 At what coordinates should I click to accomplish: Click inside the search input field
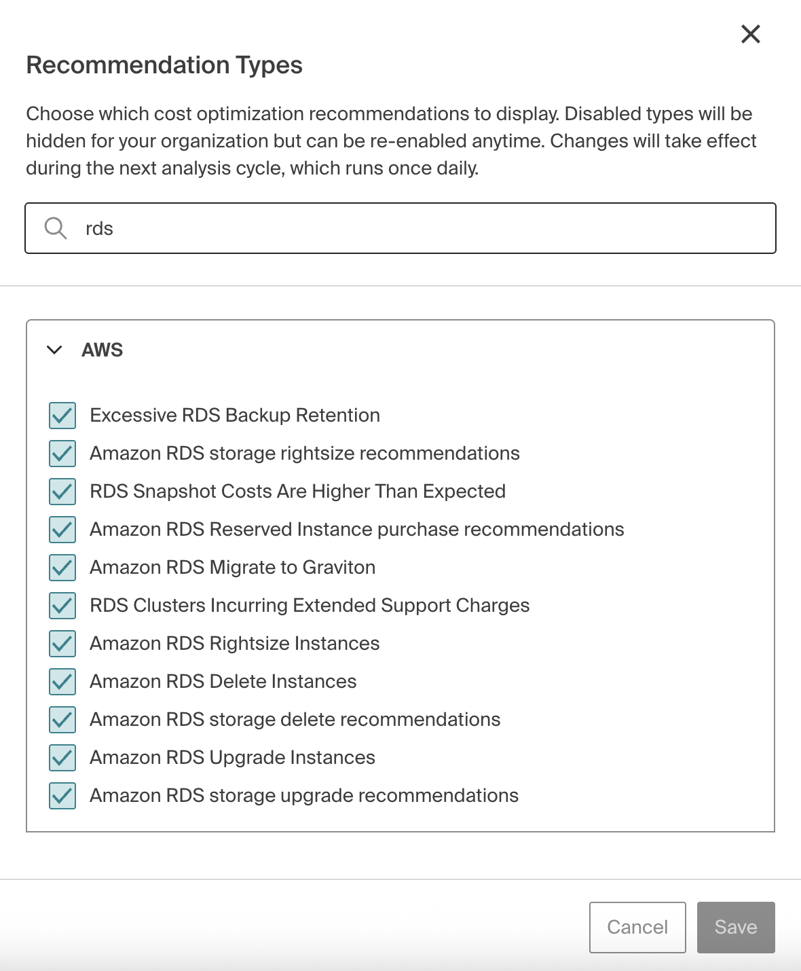(x=339, y=228)
